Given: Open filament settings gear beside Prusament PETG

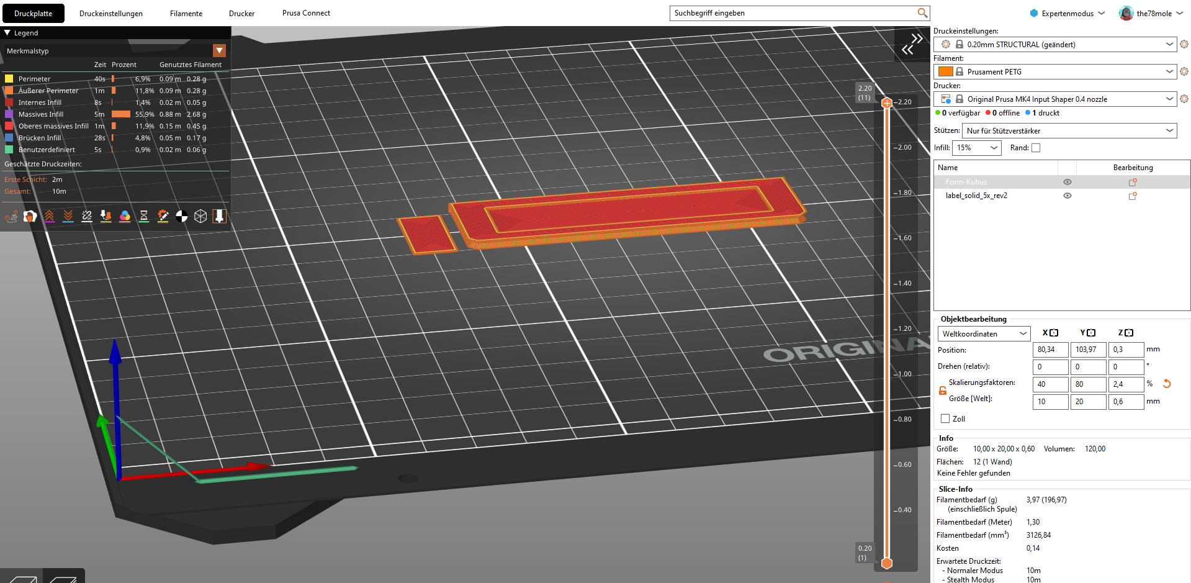Looking at the screenshot, I should (1184, 71).
